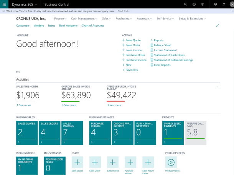Open the Chart of Accounts link
Image resolution: width=234 pixels, height=175 pixels.
coord(92,26)
